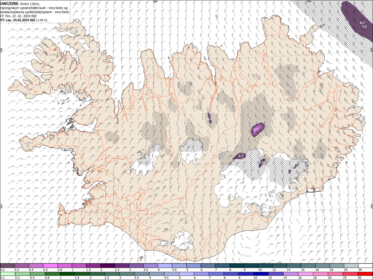Screen dimensions: 373x280
Task: Pick the violet rain swatch between 12 and 14
Action: [276, 274]
